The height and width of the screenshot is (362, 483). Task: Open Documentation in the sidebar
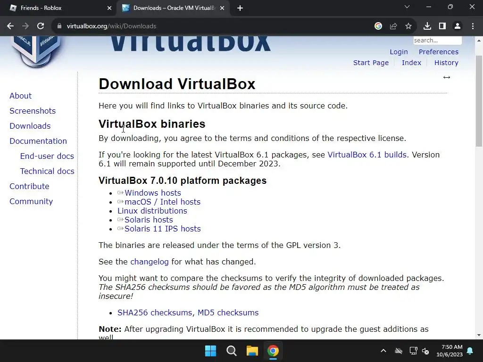point(38,141)
